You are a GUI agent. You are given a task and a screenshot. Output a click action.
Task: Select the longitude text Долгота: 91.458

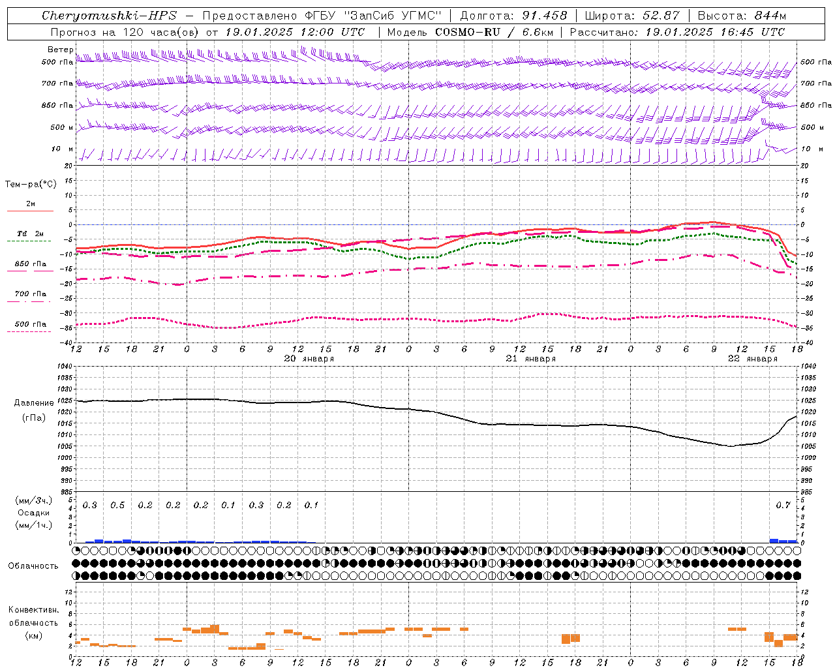point(514,16)
